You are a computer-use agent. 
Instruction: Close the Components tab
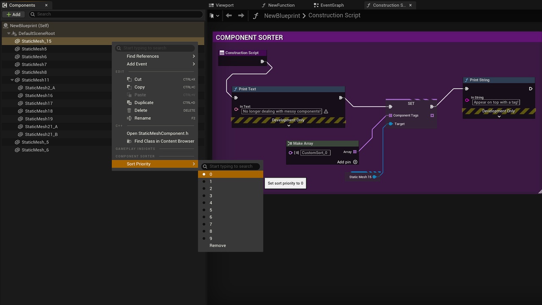pyautogui.click(x=47, y=5)
